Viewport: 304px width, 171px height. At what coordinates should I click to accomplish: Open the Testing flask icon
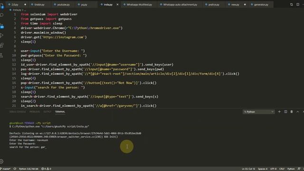(2, 55)
